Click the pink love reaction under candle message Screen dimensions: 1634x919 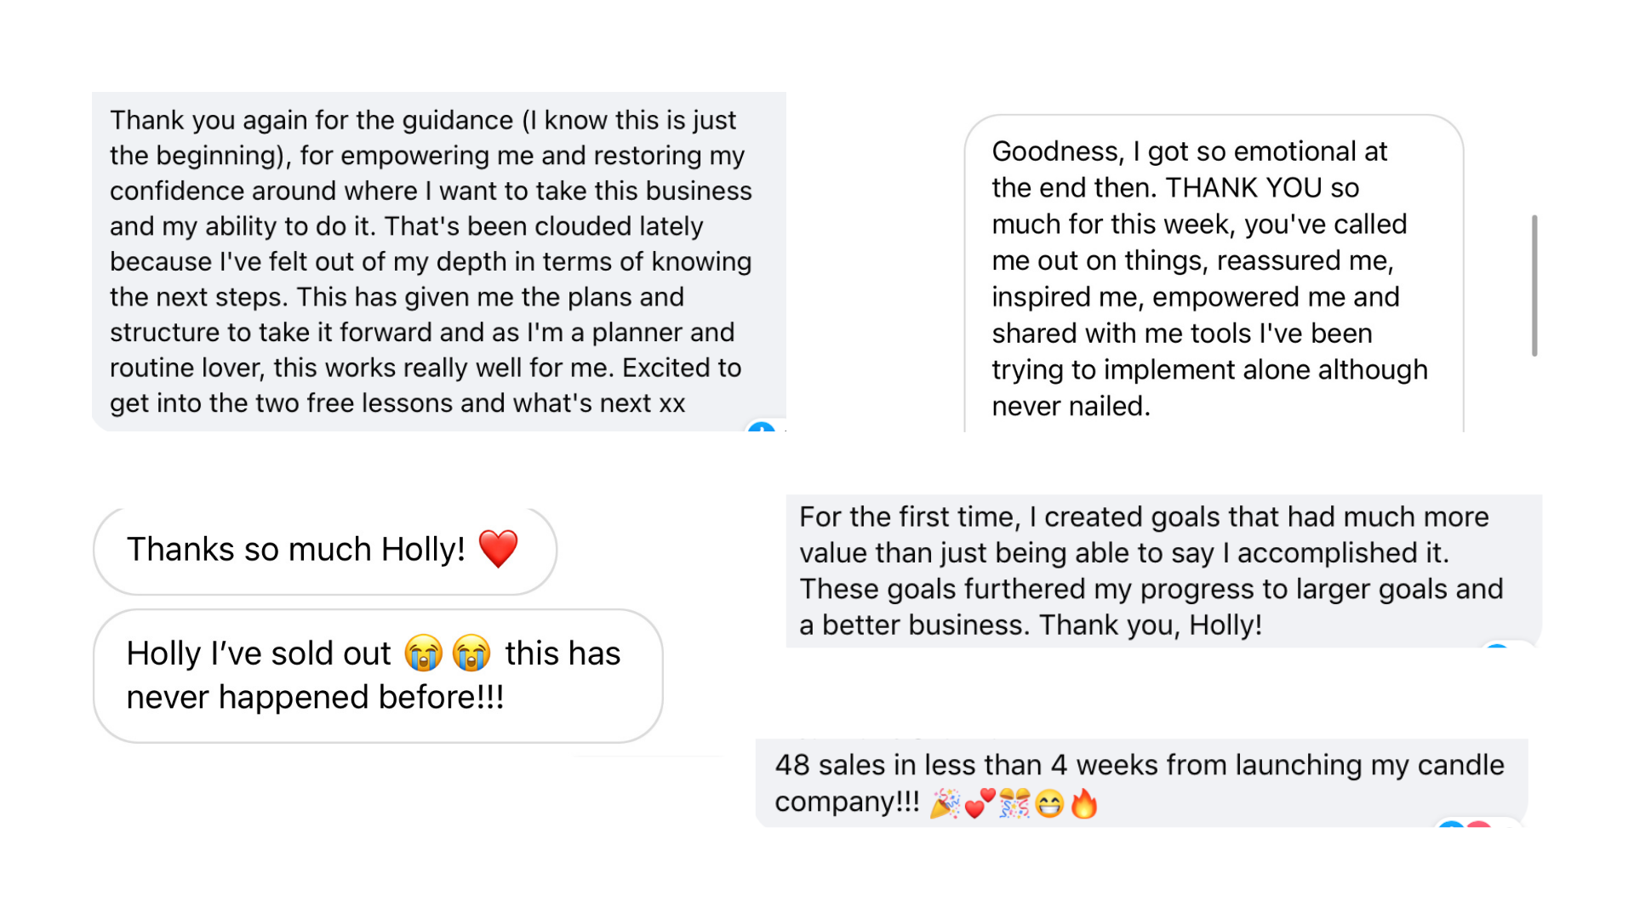(x=1479, y=824)
